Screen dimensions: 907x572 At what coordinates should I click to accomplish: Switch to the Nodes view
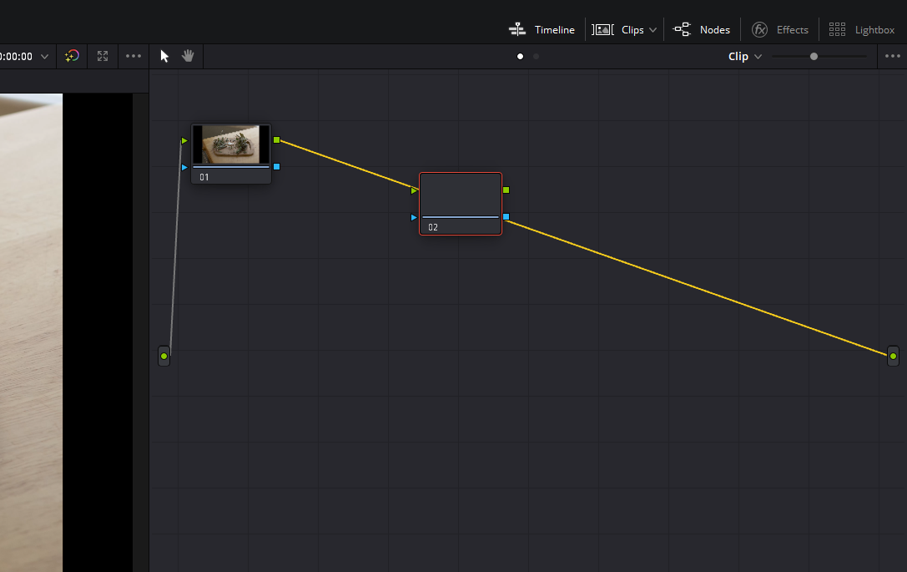point(715,28)
